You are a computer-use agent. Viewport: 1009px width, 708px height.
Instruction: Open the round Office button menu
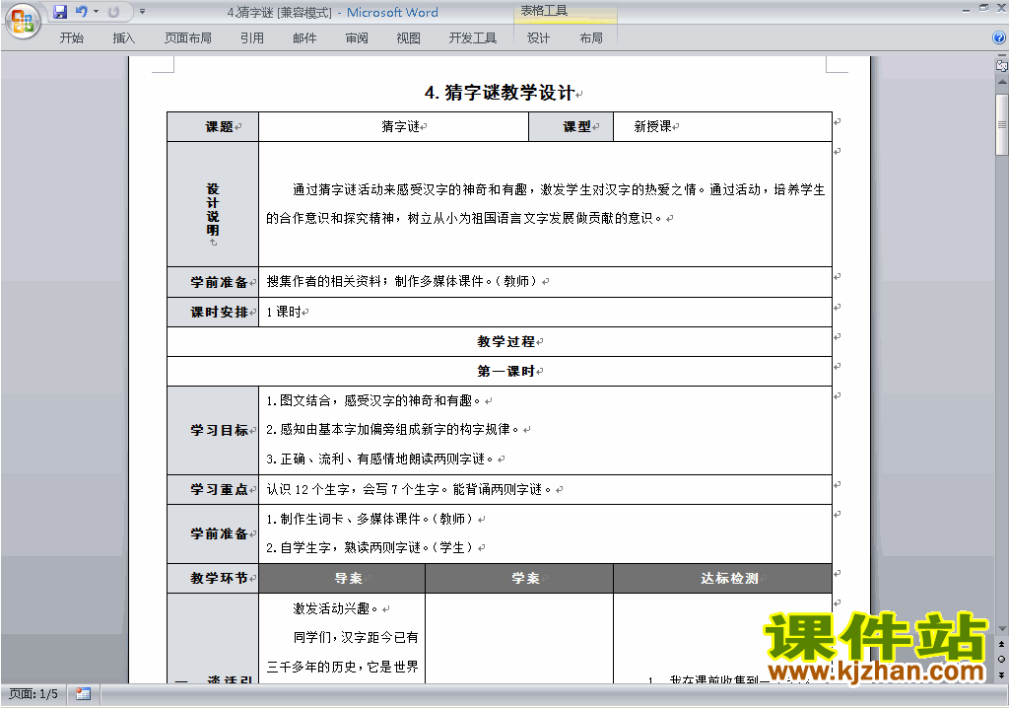click(23, 21)
